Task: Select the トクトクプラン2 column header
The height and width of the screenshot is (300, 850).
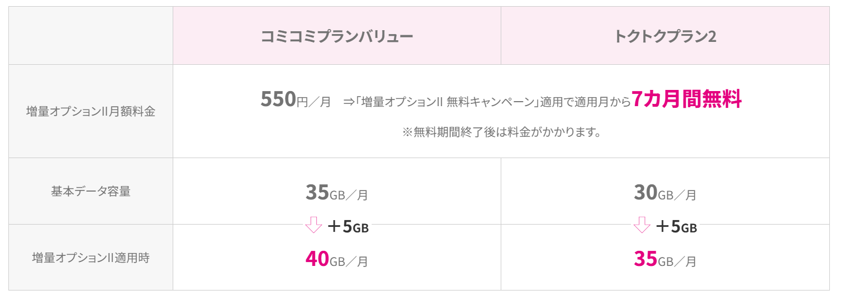Action: pyautogui.click(x=665, y=36)
